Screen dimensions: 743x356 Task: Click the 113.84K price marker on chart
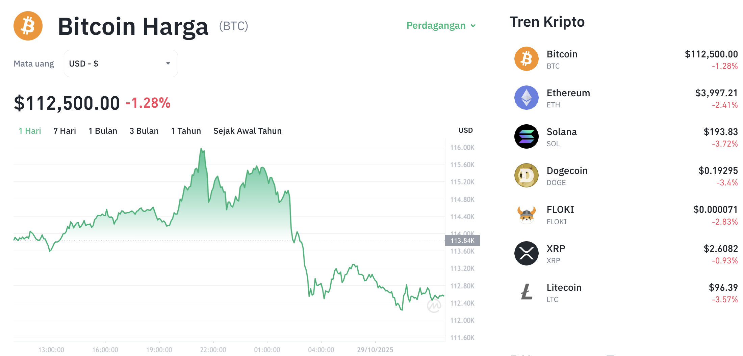pos(462,240)
